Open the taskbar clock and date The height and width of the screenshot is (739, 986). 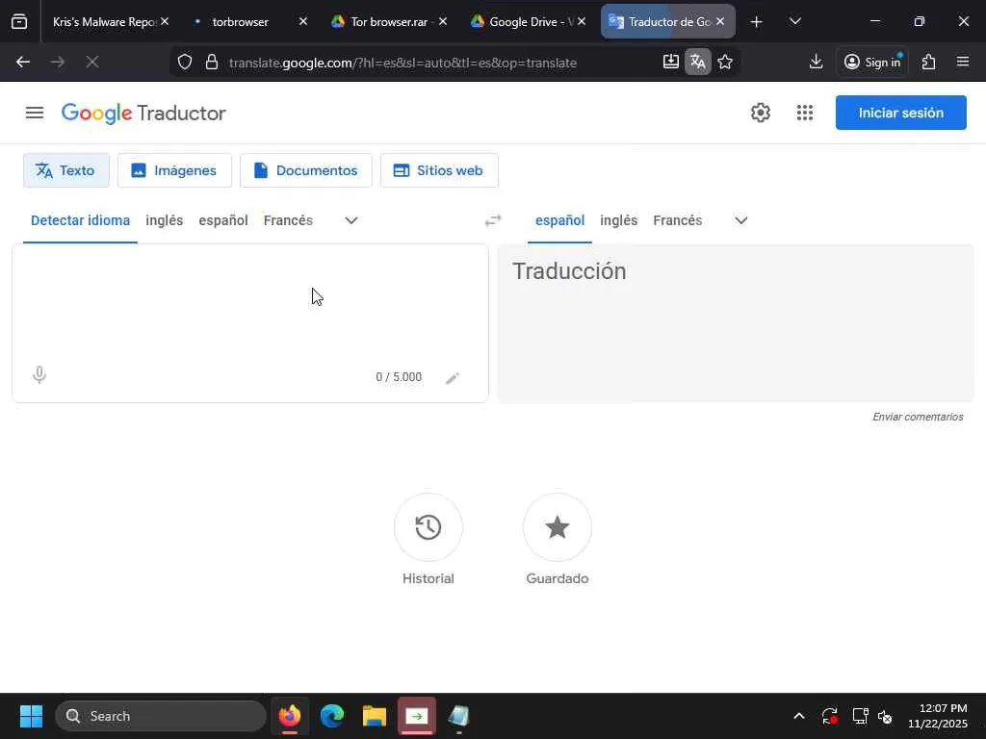tap(938, 716)
